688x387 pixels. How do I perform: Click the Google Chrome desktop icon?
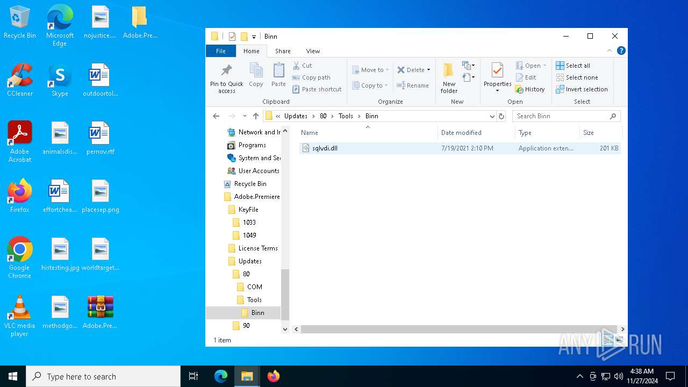tap(20, 258)
